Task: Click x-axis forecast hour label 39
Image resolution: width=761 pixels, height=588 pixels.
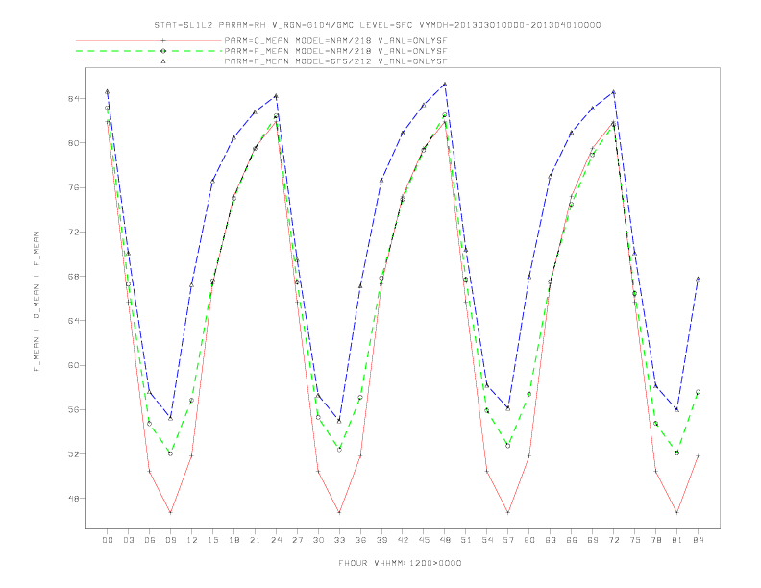Action: [x=381, y=540]
